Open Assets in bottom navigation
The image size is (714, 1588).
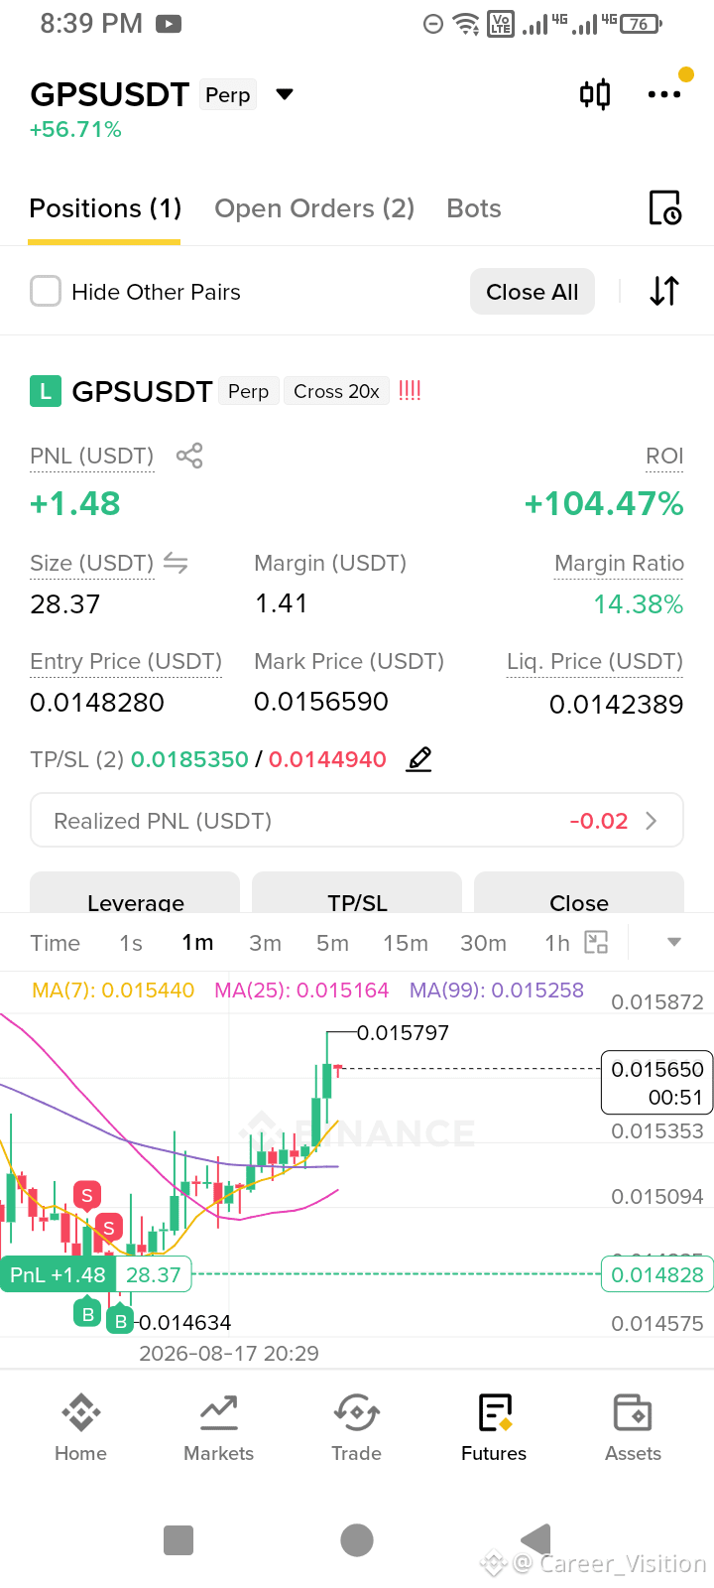point(633,1428)
